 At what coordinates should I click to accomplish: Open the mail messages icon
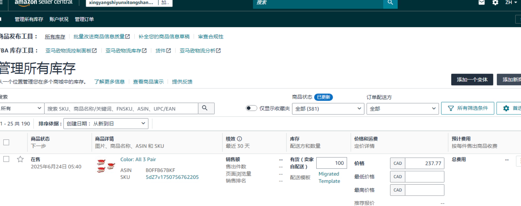coord(481,3)
